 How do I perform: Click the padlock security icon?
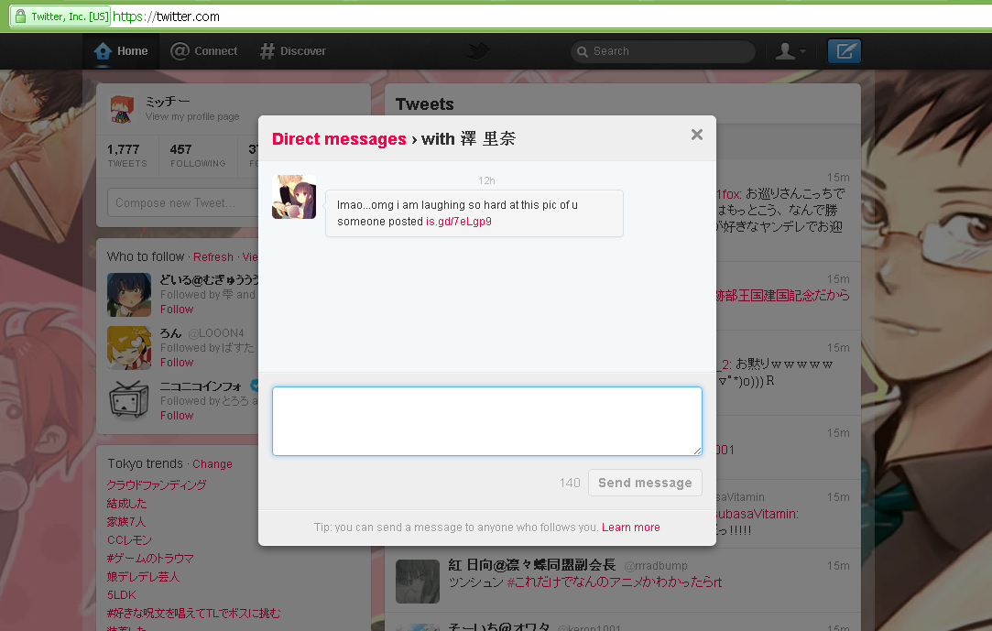click(x=20, y=16)
